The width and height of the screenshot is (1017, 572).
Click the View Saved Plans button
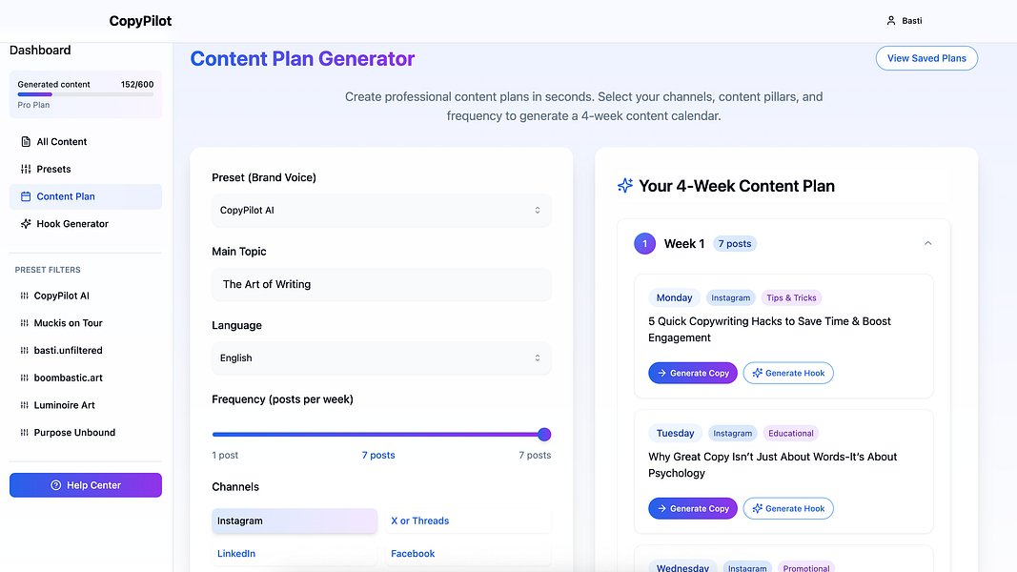click(926, 58)
